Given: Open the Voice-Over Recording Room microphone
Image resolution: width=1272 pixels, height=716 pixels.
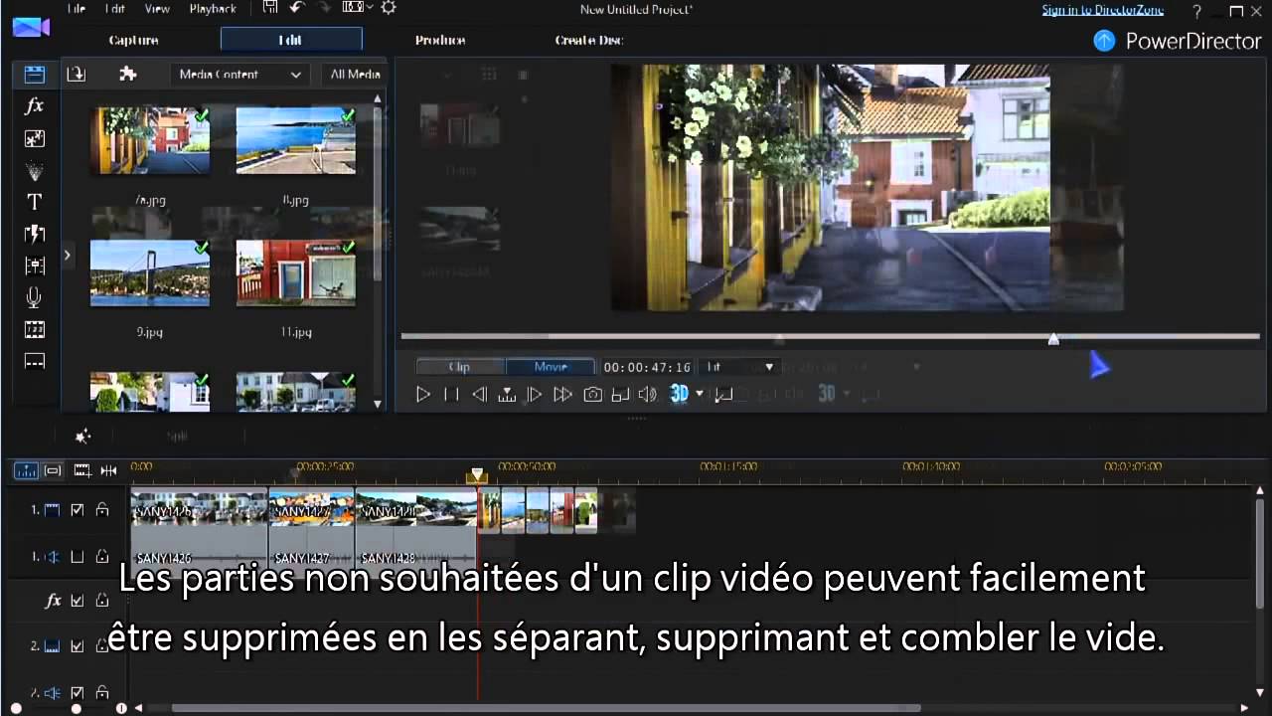Looking at the screenshot, I should 35,297.
